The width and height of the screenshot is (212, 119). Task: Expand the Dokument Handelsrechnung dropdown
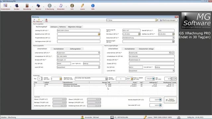tap(173, 38)
